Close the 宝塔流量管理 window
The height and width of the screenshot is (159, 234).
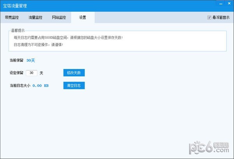click(x=229, y=3)
